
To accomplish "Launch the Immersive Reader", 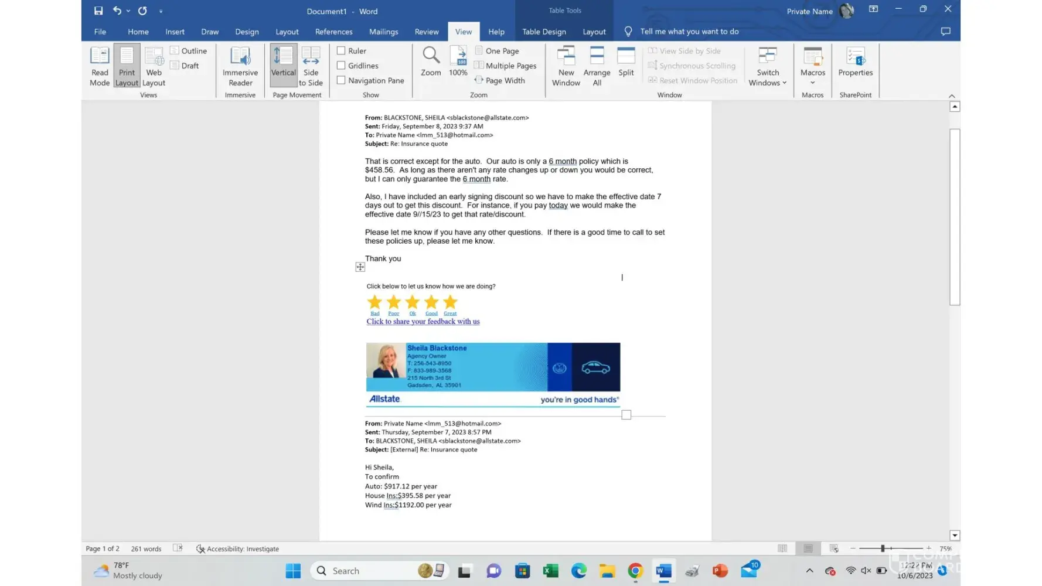I will [240, 66].
